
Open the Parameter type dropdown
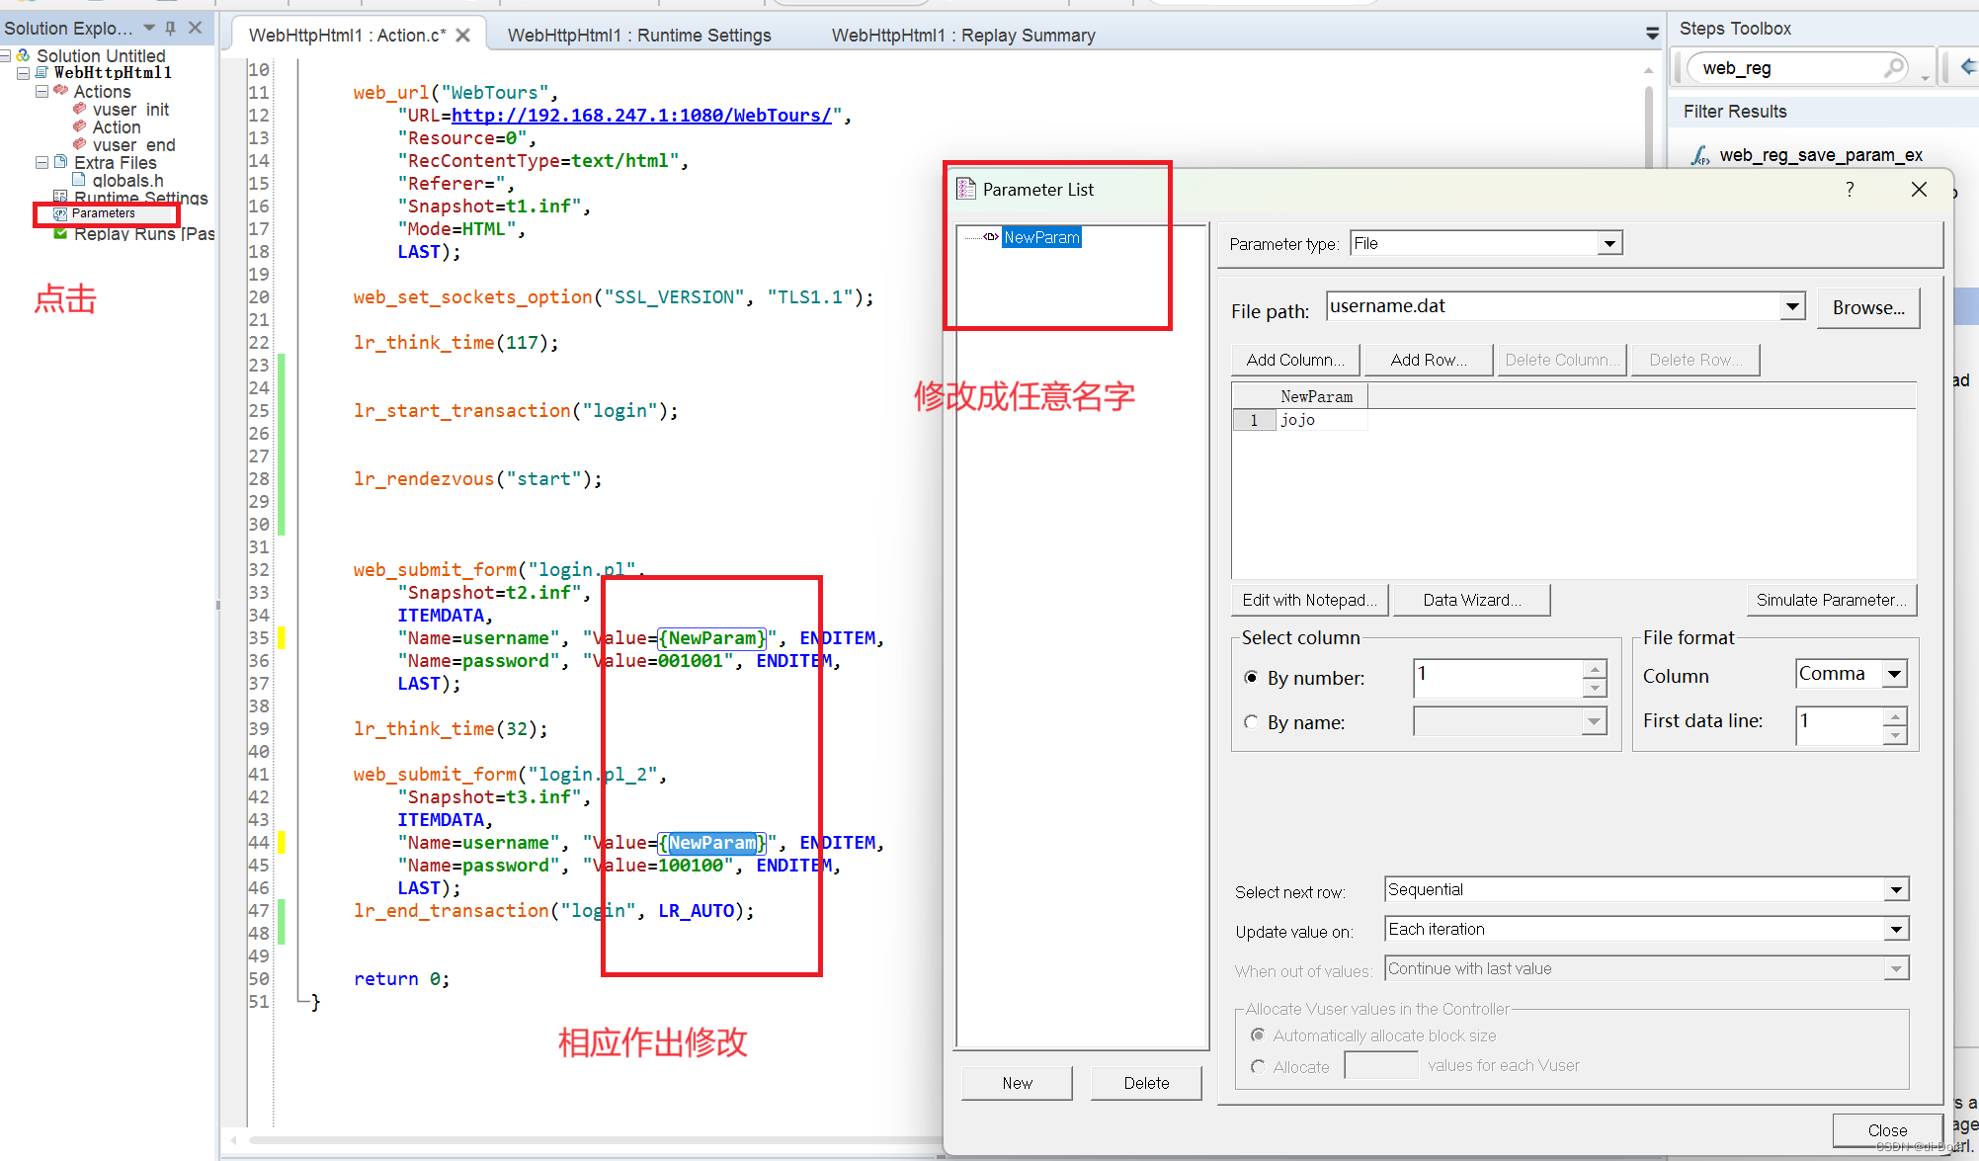1609,243
